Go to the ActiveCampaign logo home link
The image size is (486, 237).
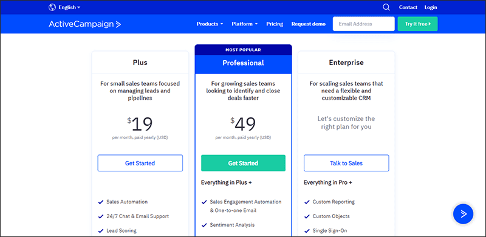point(84,24)
